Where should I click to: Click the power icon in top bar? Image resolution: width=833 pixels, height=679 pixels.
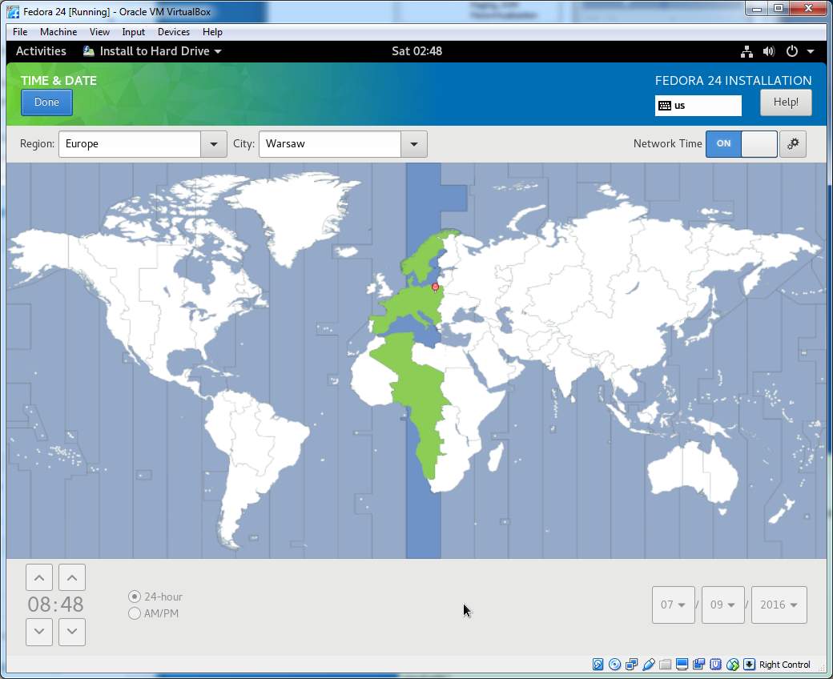click(x=791, y=51)
